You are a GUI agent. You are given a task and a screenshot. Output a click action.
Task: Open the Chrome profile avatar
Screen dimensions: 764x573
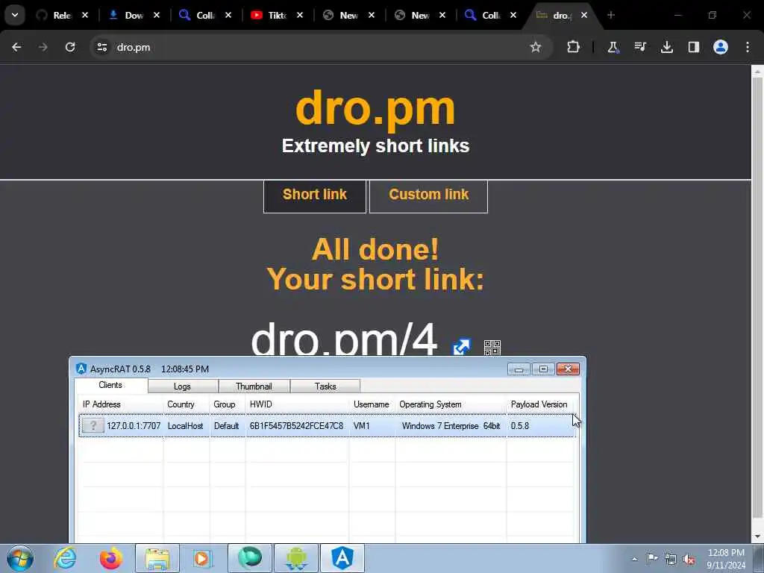(x=721, y=47)
